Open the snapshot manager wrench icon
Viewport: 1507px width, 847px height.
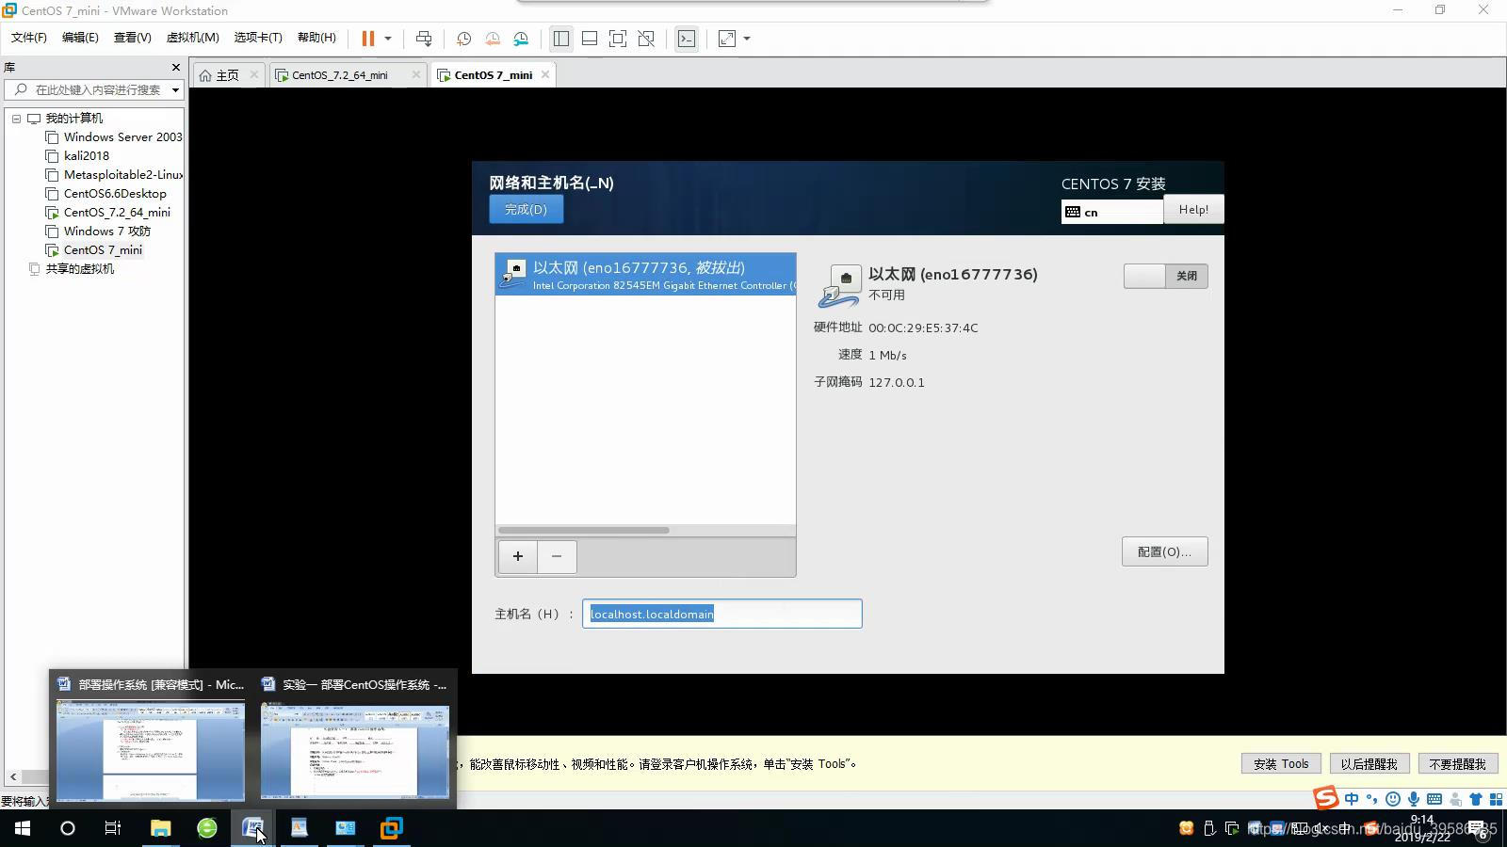tap(521, 39)
